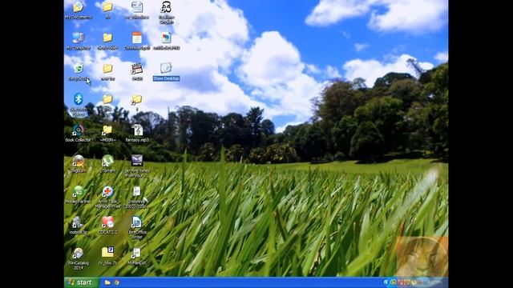This screenshot has height=288, width=513.
Task: Launch the CDCAT2.2 shortcut
Action: click(107, 222)
